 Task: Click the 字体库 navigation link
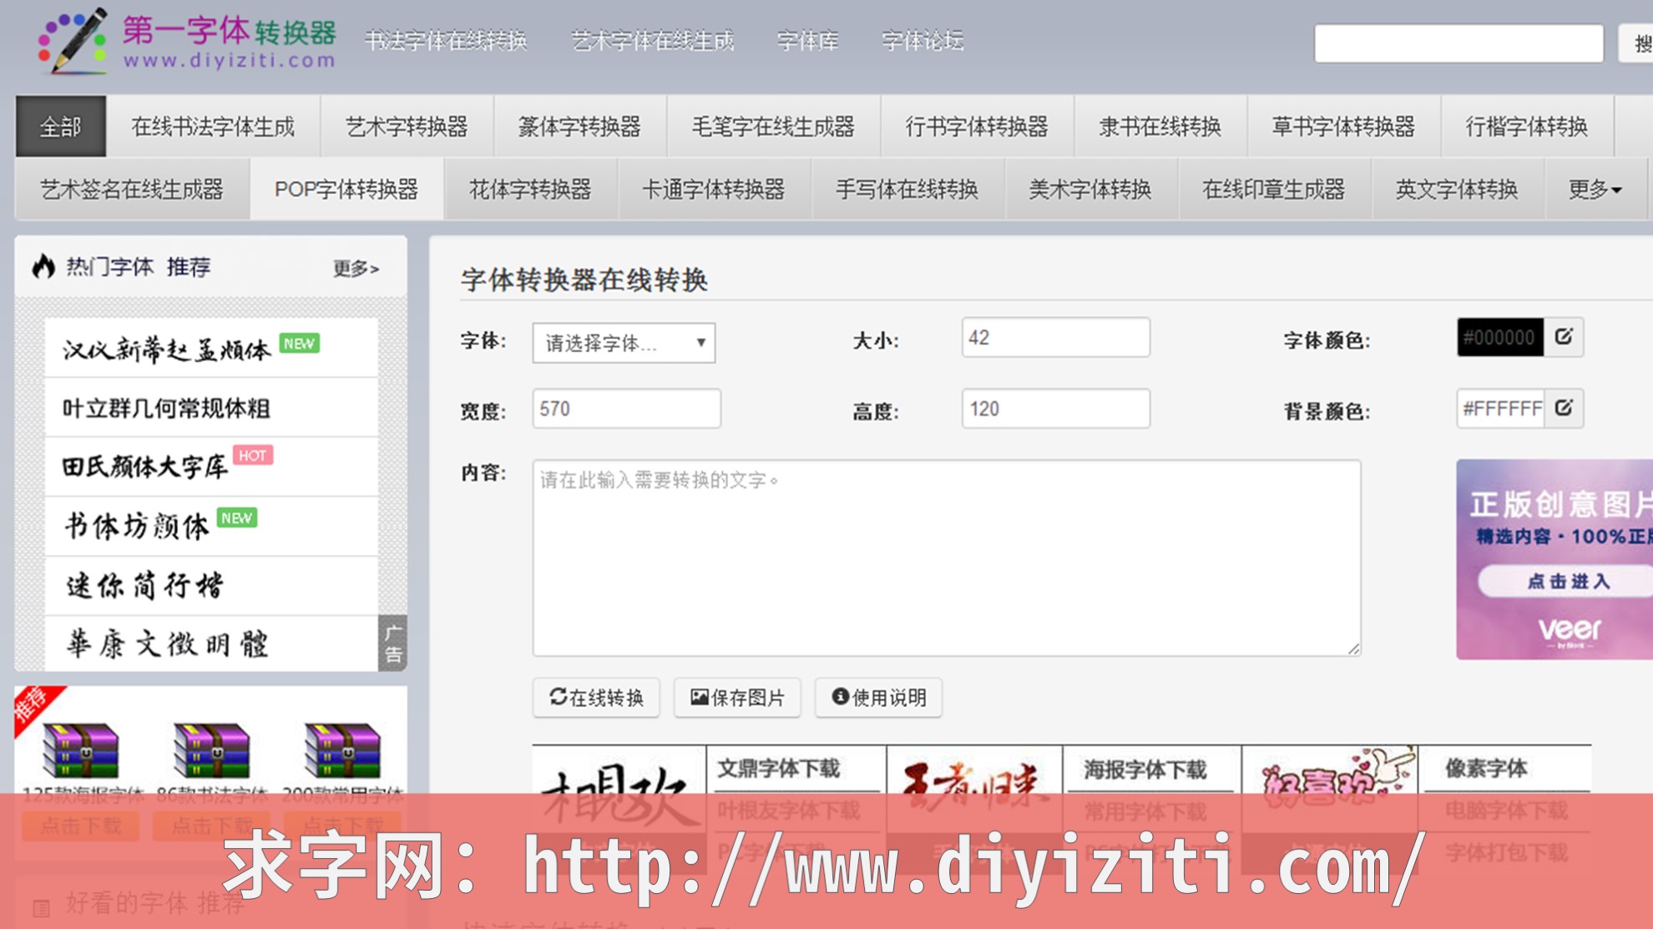pos(807,41)
